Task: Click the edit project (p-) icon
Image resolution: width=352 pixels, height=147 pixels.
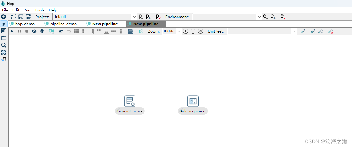Action: 140,16
